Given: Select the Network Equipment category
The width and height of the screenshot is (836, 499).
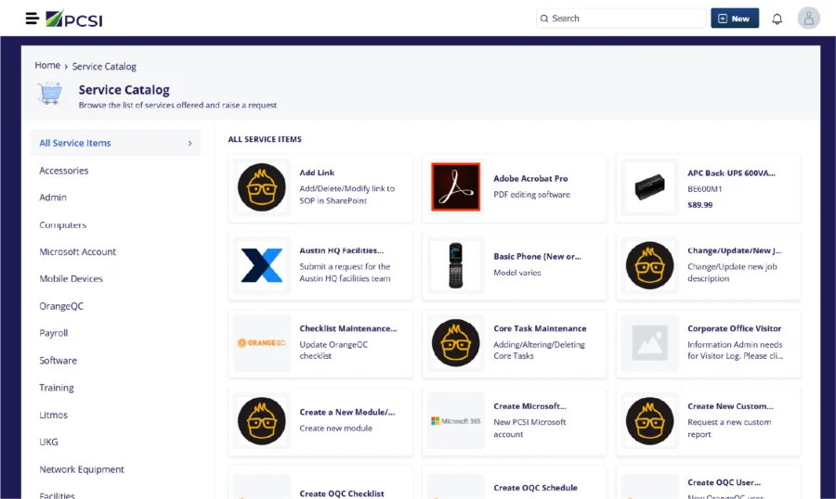Looking at the screenshot, I should [x=82, y=469].
